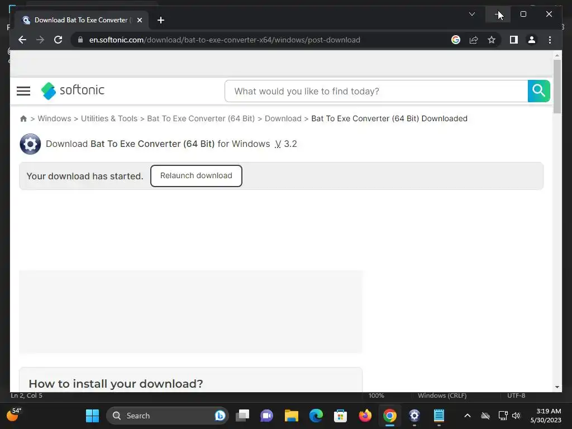The width and height of the screenshot is (572, 429).
Task: Click Bat To Exe Converter app icon
Action: pos(30,144)
